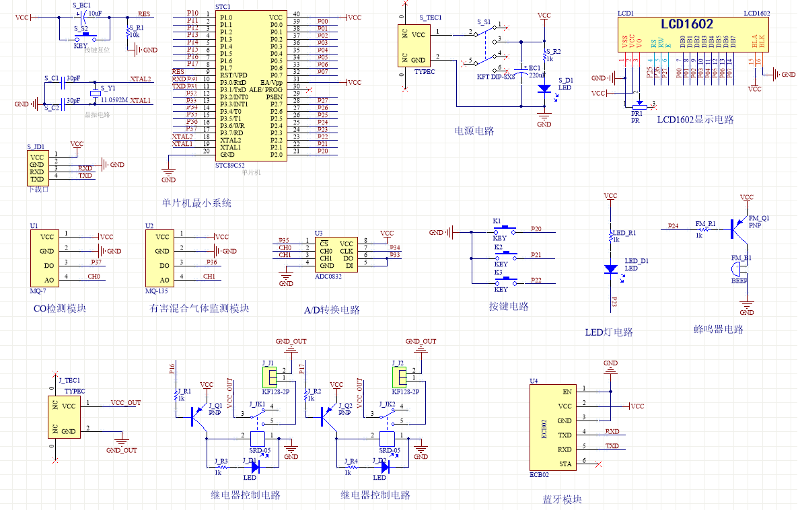Viewport: 798px width, 510px height.
Task: Select the J_R4 1k resistor symbol
Action: pos(351,466)
